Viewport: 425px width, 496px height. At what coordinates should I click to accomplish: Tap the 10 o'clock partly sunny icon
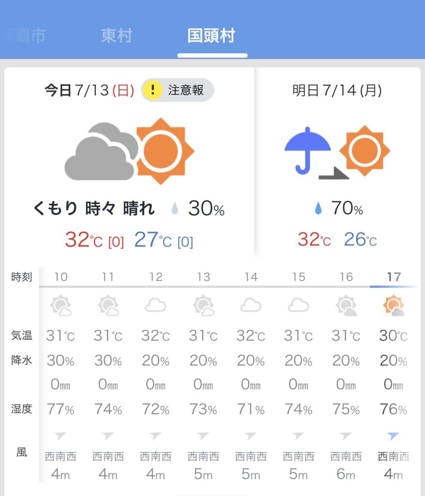click(61, 306)
